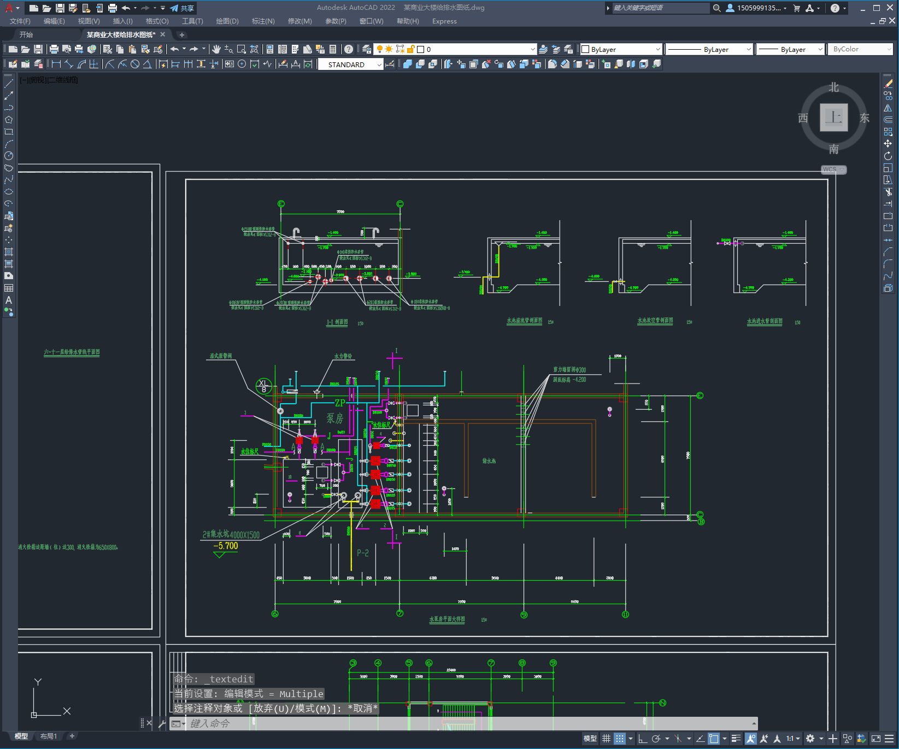The image size is (899, 749).
Task: Toggle ortho mode in status bar
Action: pos(643,739)
